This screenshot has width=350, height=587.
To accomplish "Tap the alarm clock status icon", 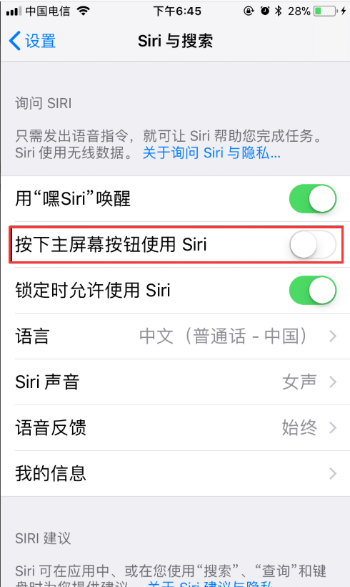I will click(265, 11).
